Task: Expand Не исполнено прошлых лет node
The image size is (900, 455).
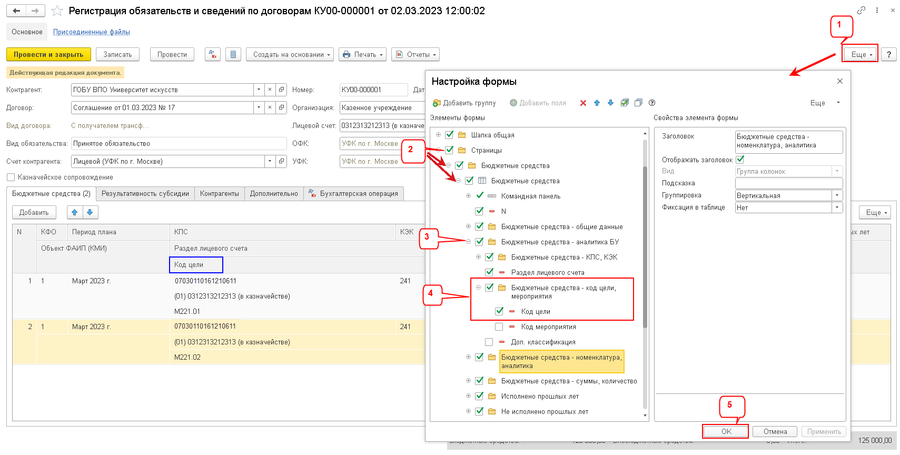Action: pos(468,411)
